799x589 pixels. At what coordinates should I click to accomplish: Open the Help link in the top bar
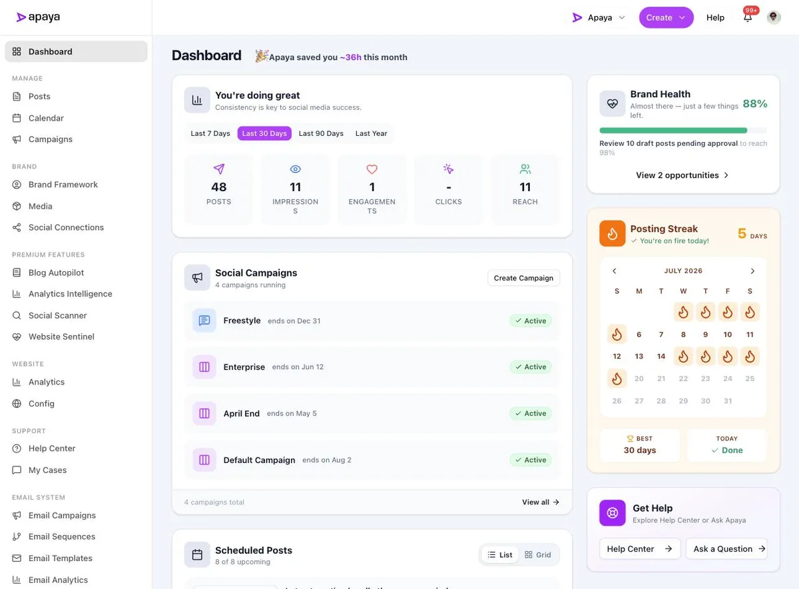[x=715, y=17]
